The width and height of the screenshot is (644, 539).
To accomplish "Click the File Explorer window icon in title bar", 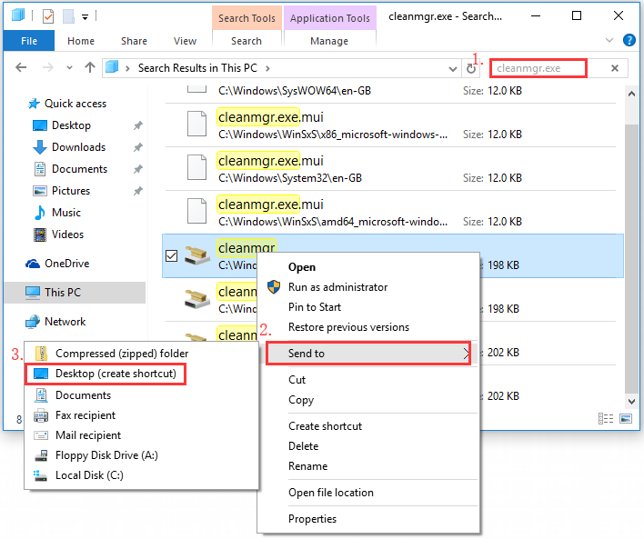I will [18, 16].
